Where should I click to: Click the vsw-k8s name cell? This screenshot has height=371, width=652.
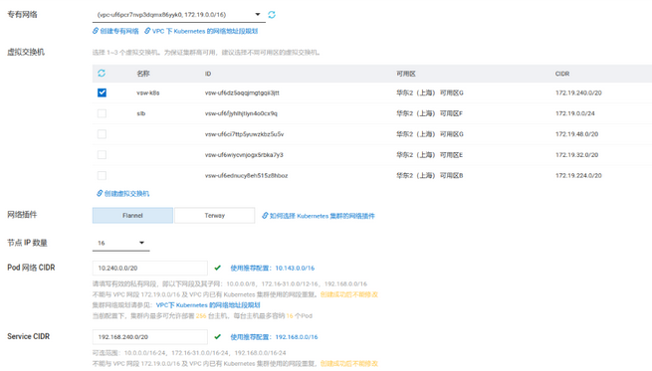click(x=148, y=93)
